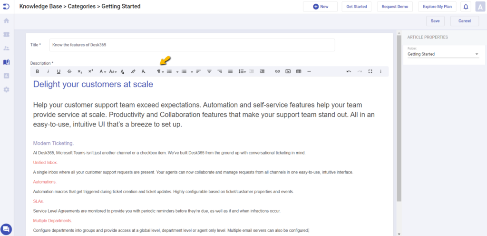Click the 'Unified Inbox.' subheading
Image resolution: width=487 pixels, height=236 pixels.
coord(45,162)
